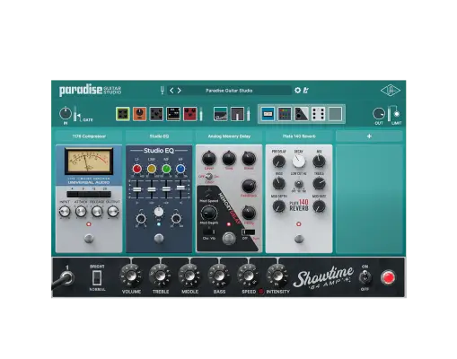
Task: Select the cabinet thumbnail beside amp
Action: 237,114
